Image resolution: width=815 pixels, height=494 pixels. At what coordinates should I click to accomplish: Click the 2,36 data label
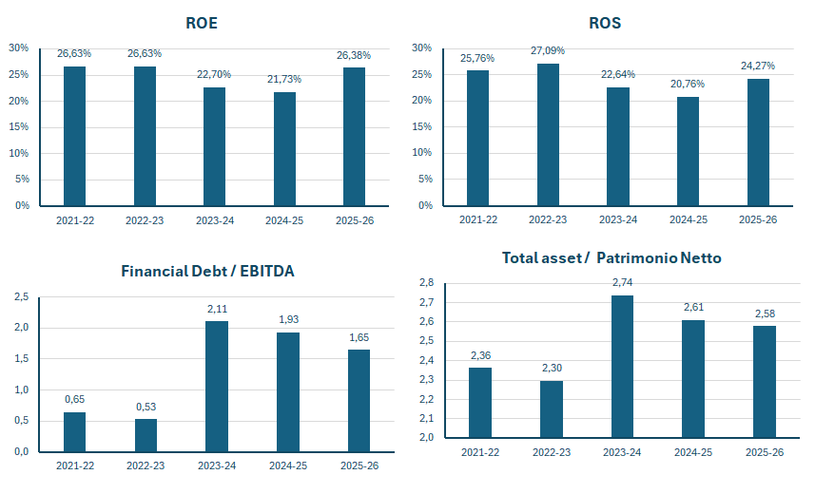480,355
